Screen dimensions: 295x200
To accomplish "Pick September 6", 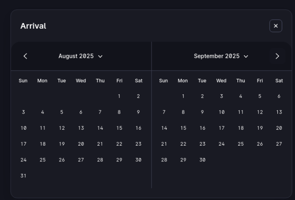I will tap(279, 96).
